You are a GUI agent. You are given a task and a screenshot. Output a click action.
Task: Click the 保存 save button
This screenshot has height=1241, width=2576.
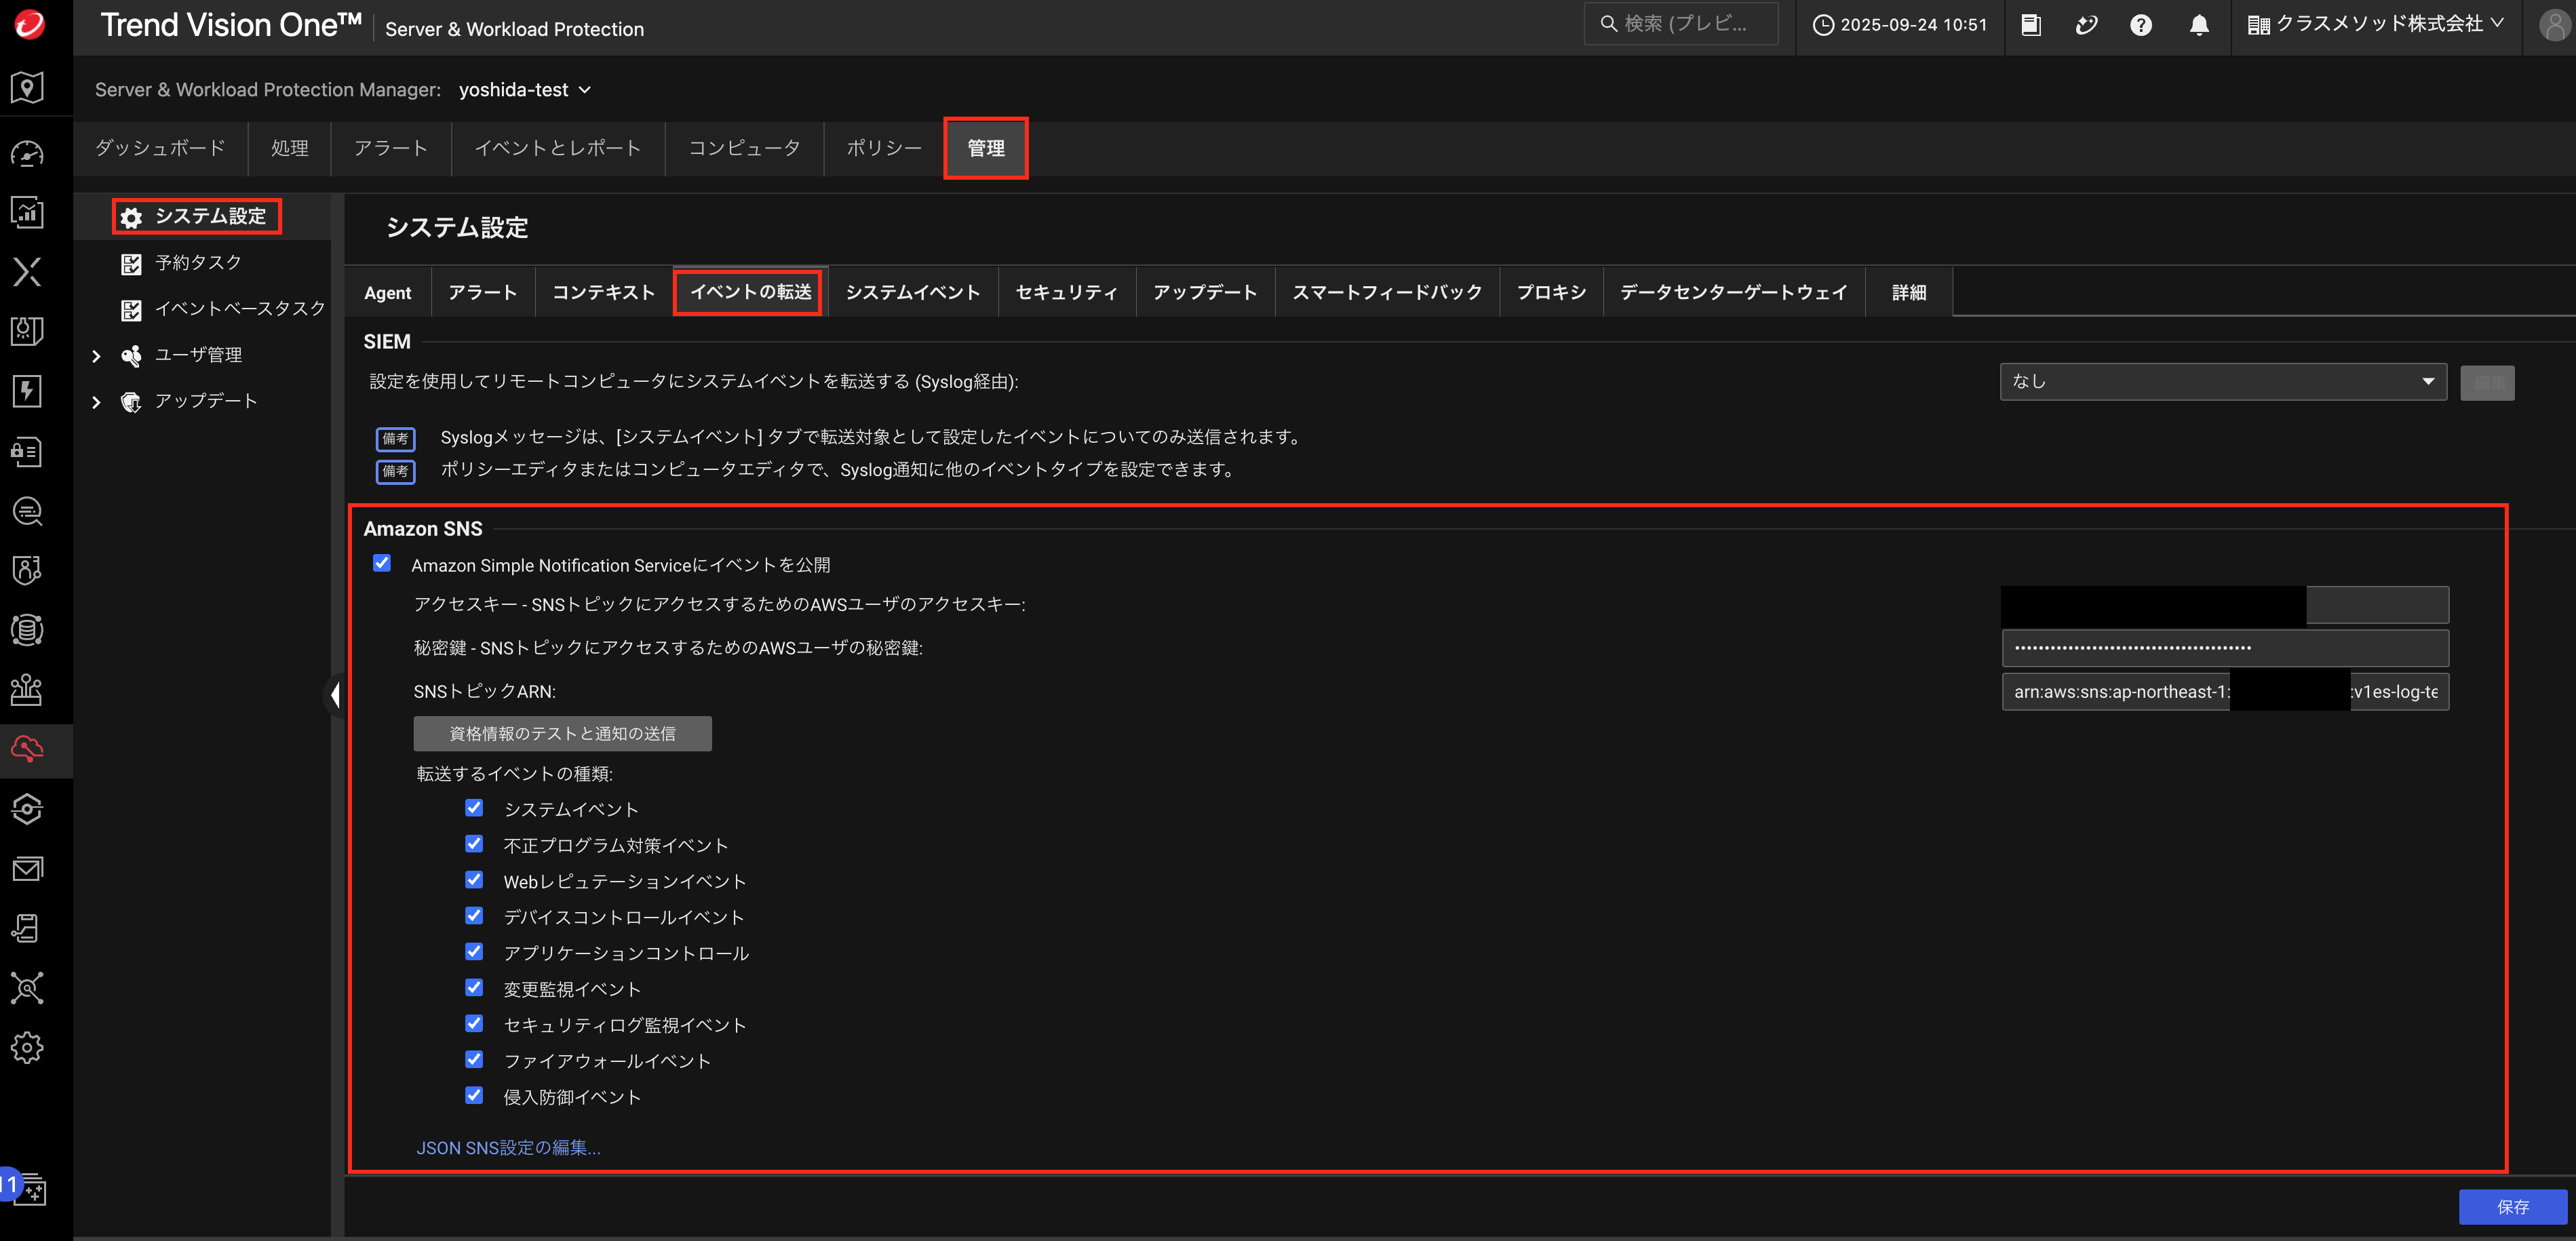(2512, 1207)
